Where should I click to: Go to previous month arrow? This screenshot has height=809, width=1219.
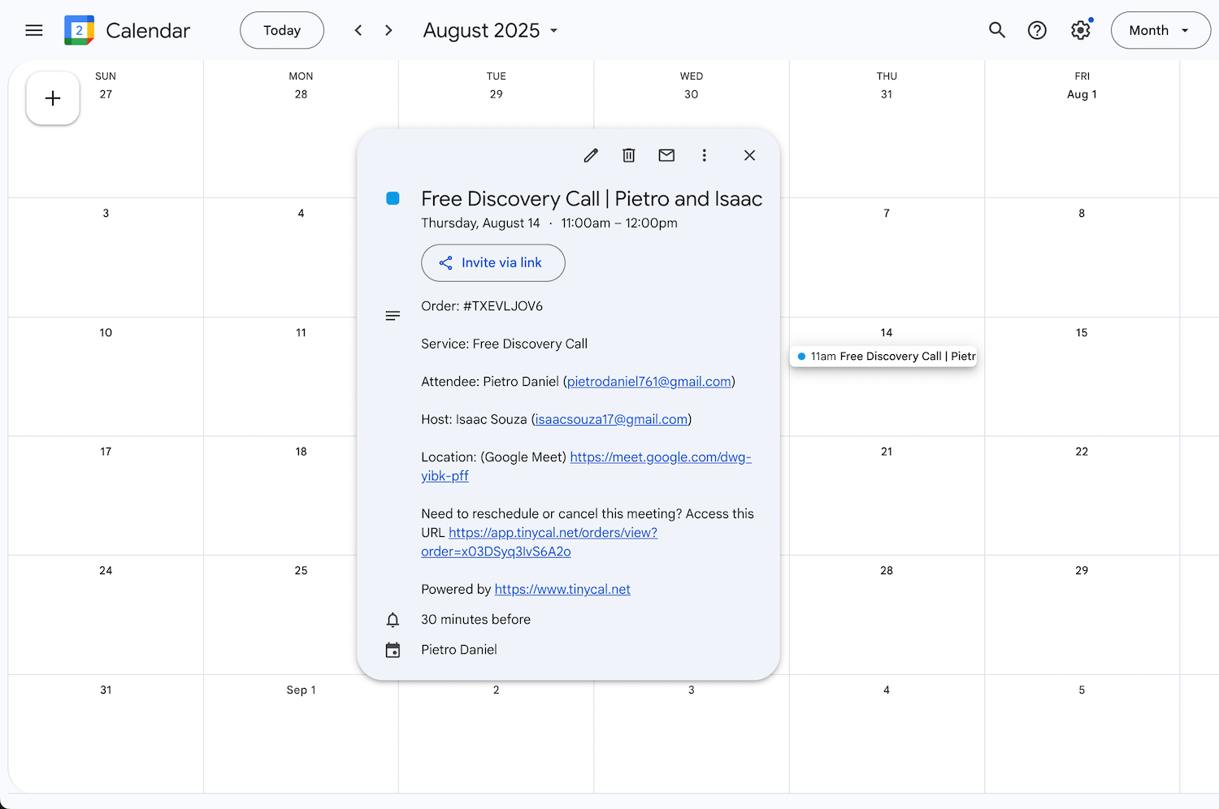[x=358, y=31]
